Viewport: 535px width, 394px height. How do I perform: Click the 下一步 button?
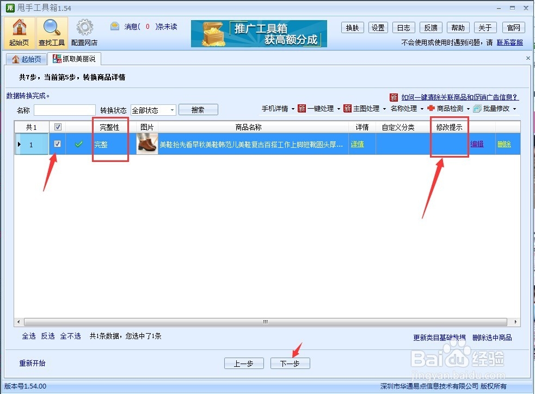290,364
